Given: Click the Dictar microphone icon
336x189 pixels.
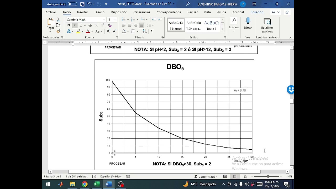Looking at the screenshot, I should coord(248,24).
